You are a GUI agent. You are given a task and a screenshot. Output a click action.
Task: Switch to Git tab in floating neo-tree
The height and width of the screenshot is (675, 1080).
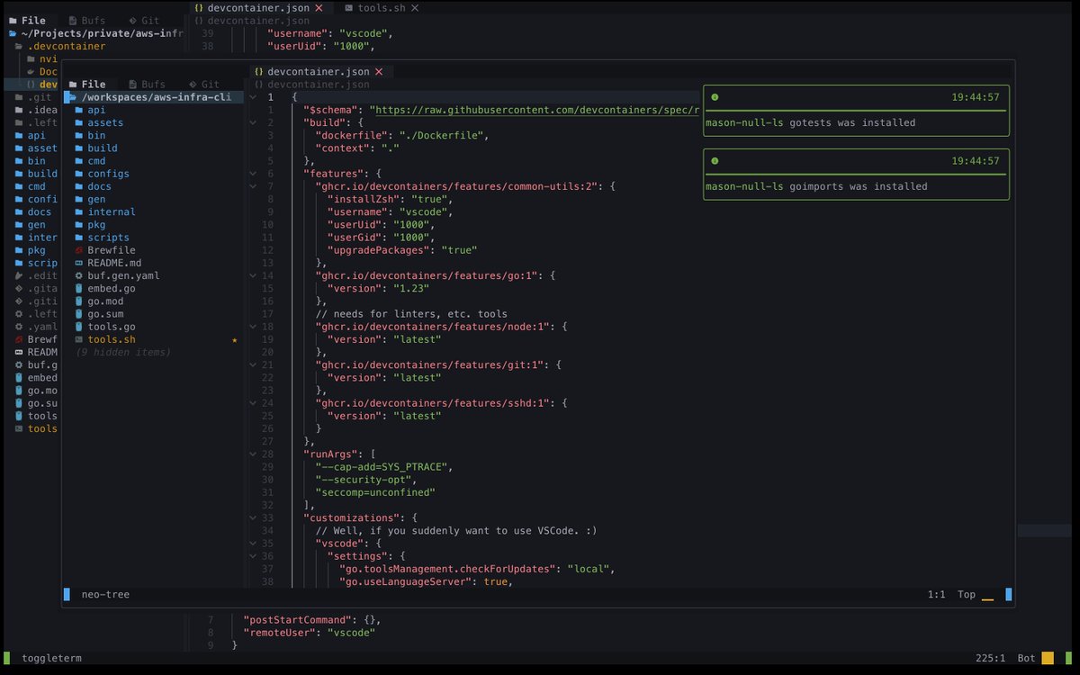(x=203, y=85)
